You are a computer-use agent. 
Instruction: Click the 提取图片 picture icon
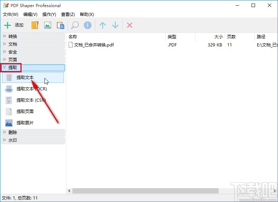9,123
